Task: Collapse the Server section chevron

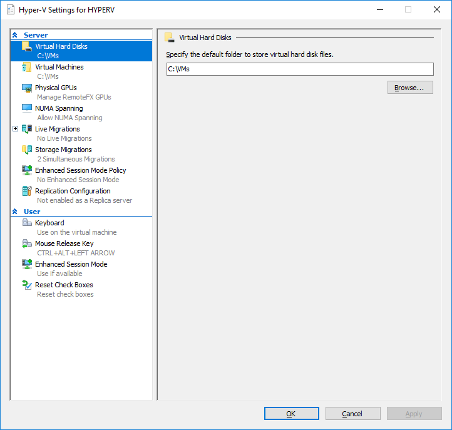Action: point(15,35)
